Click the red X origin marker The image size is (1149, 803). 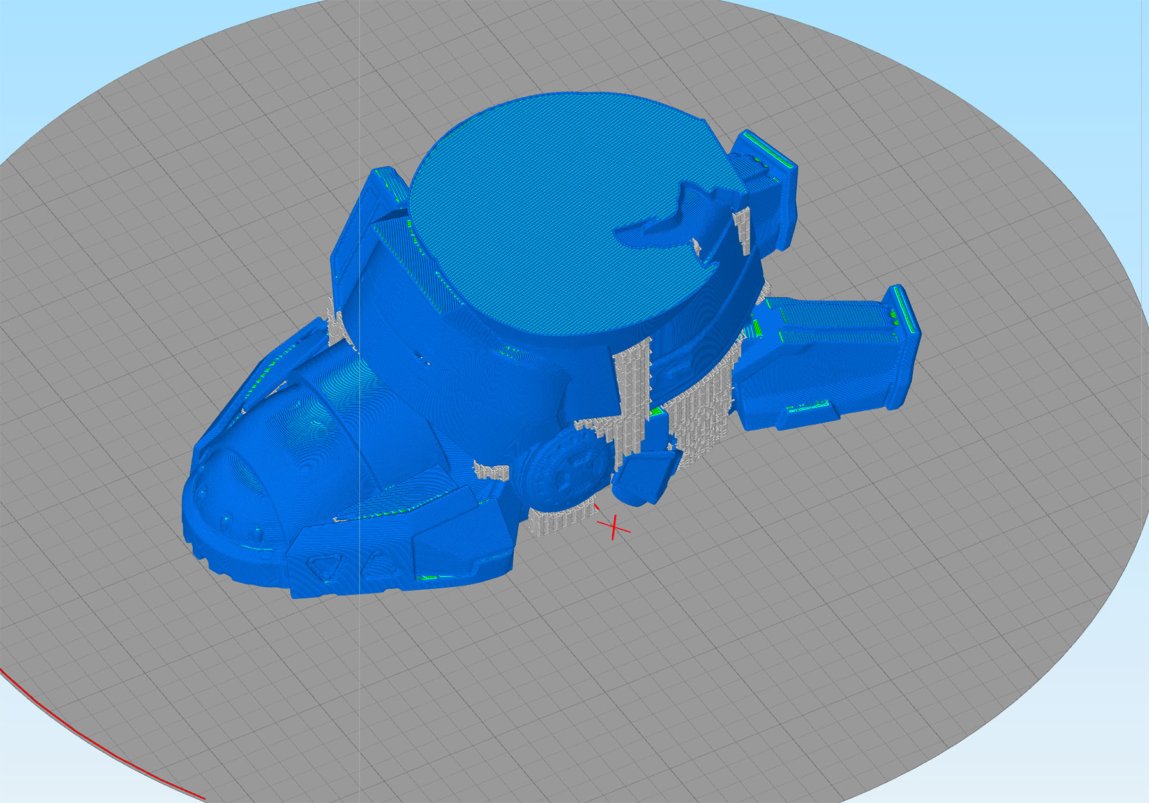coord(613,527)
